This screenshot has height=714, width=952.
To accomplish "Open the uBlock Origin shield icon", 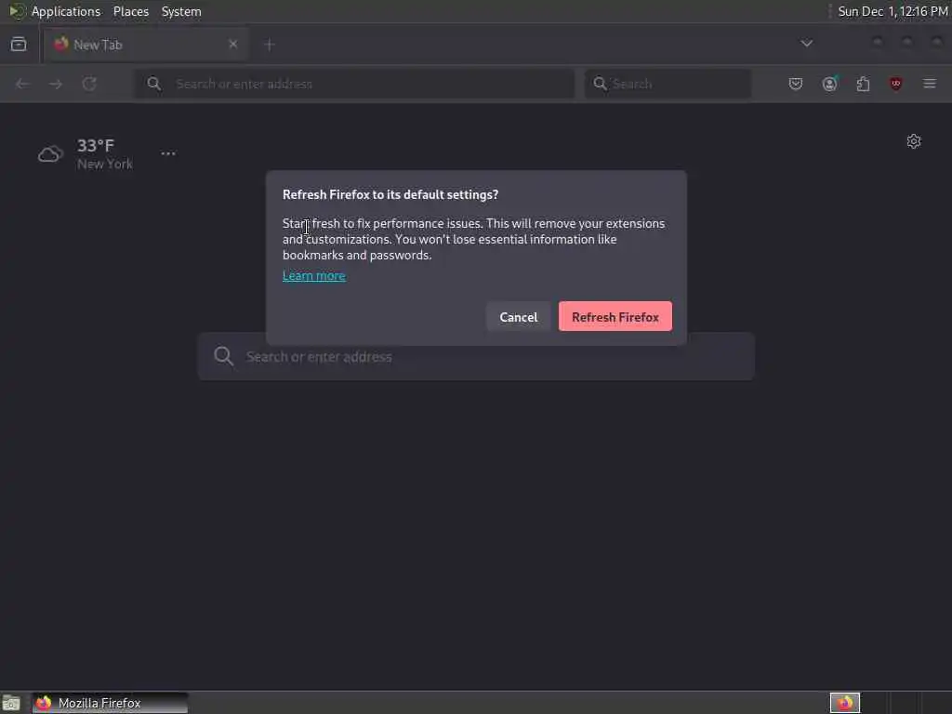I will click(895, 84).
